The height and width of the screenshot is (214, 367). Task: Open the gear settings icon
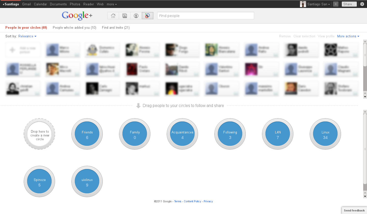tap(362, 4)
